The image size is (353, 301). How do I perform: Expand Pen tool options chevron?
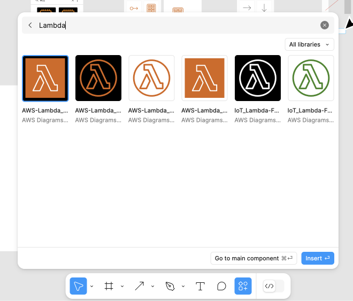coord(183,286)
